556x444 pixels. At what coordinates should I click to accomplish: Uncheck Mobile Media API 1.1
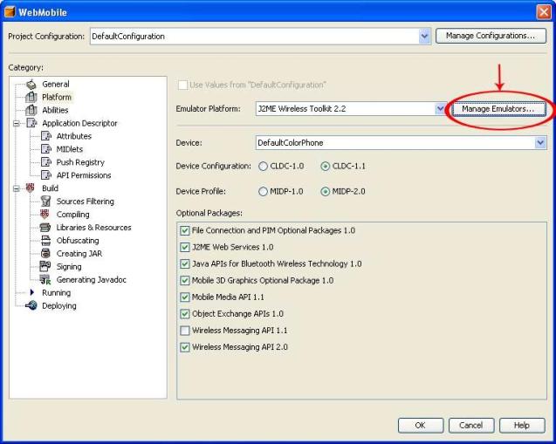184,297
